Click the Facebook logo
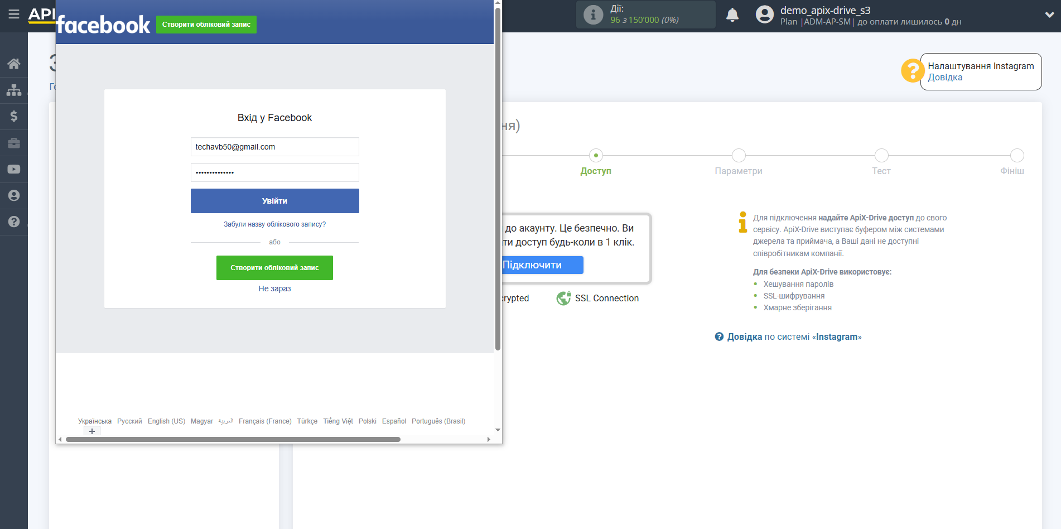Screen dimensions: 1061x529 click(103, 25)
